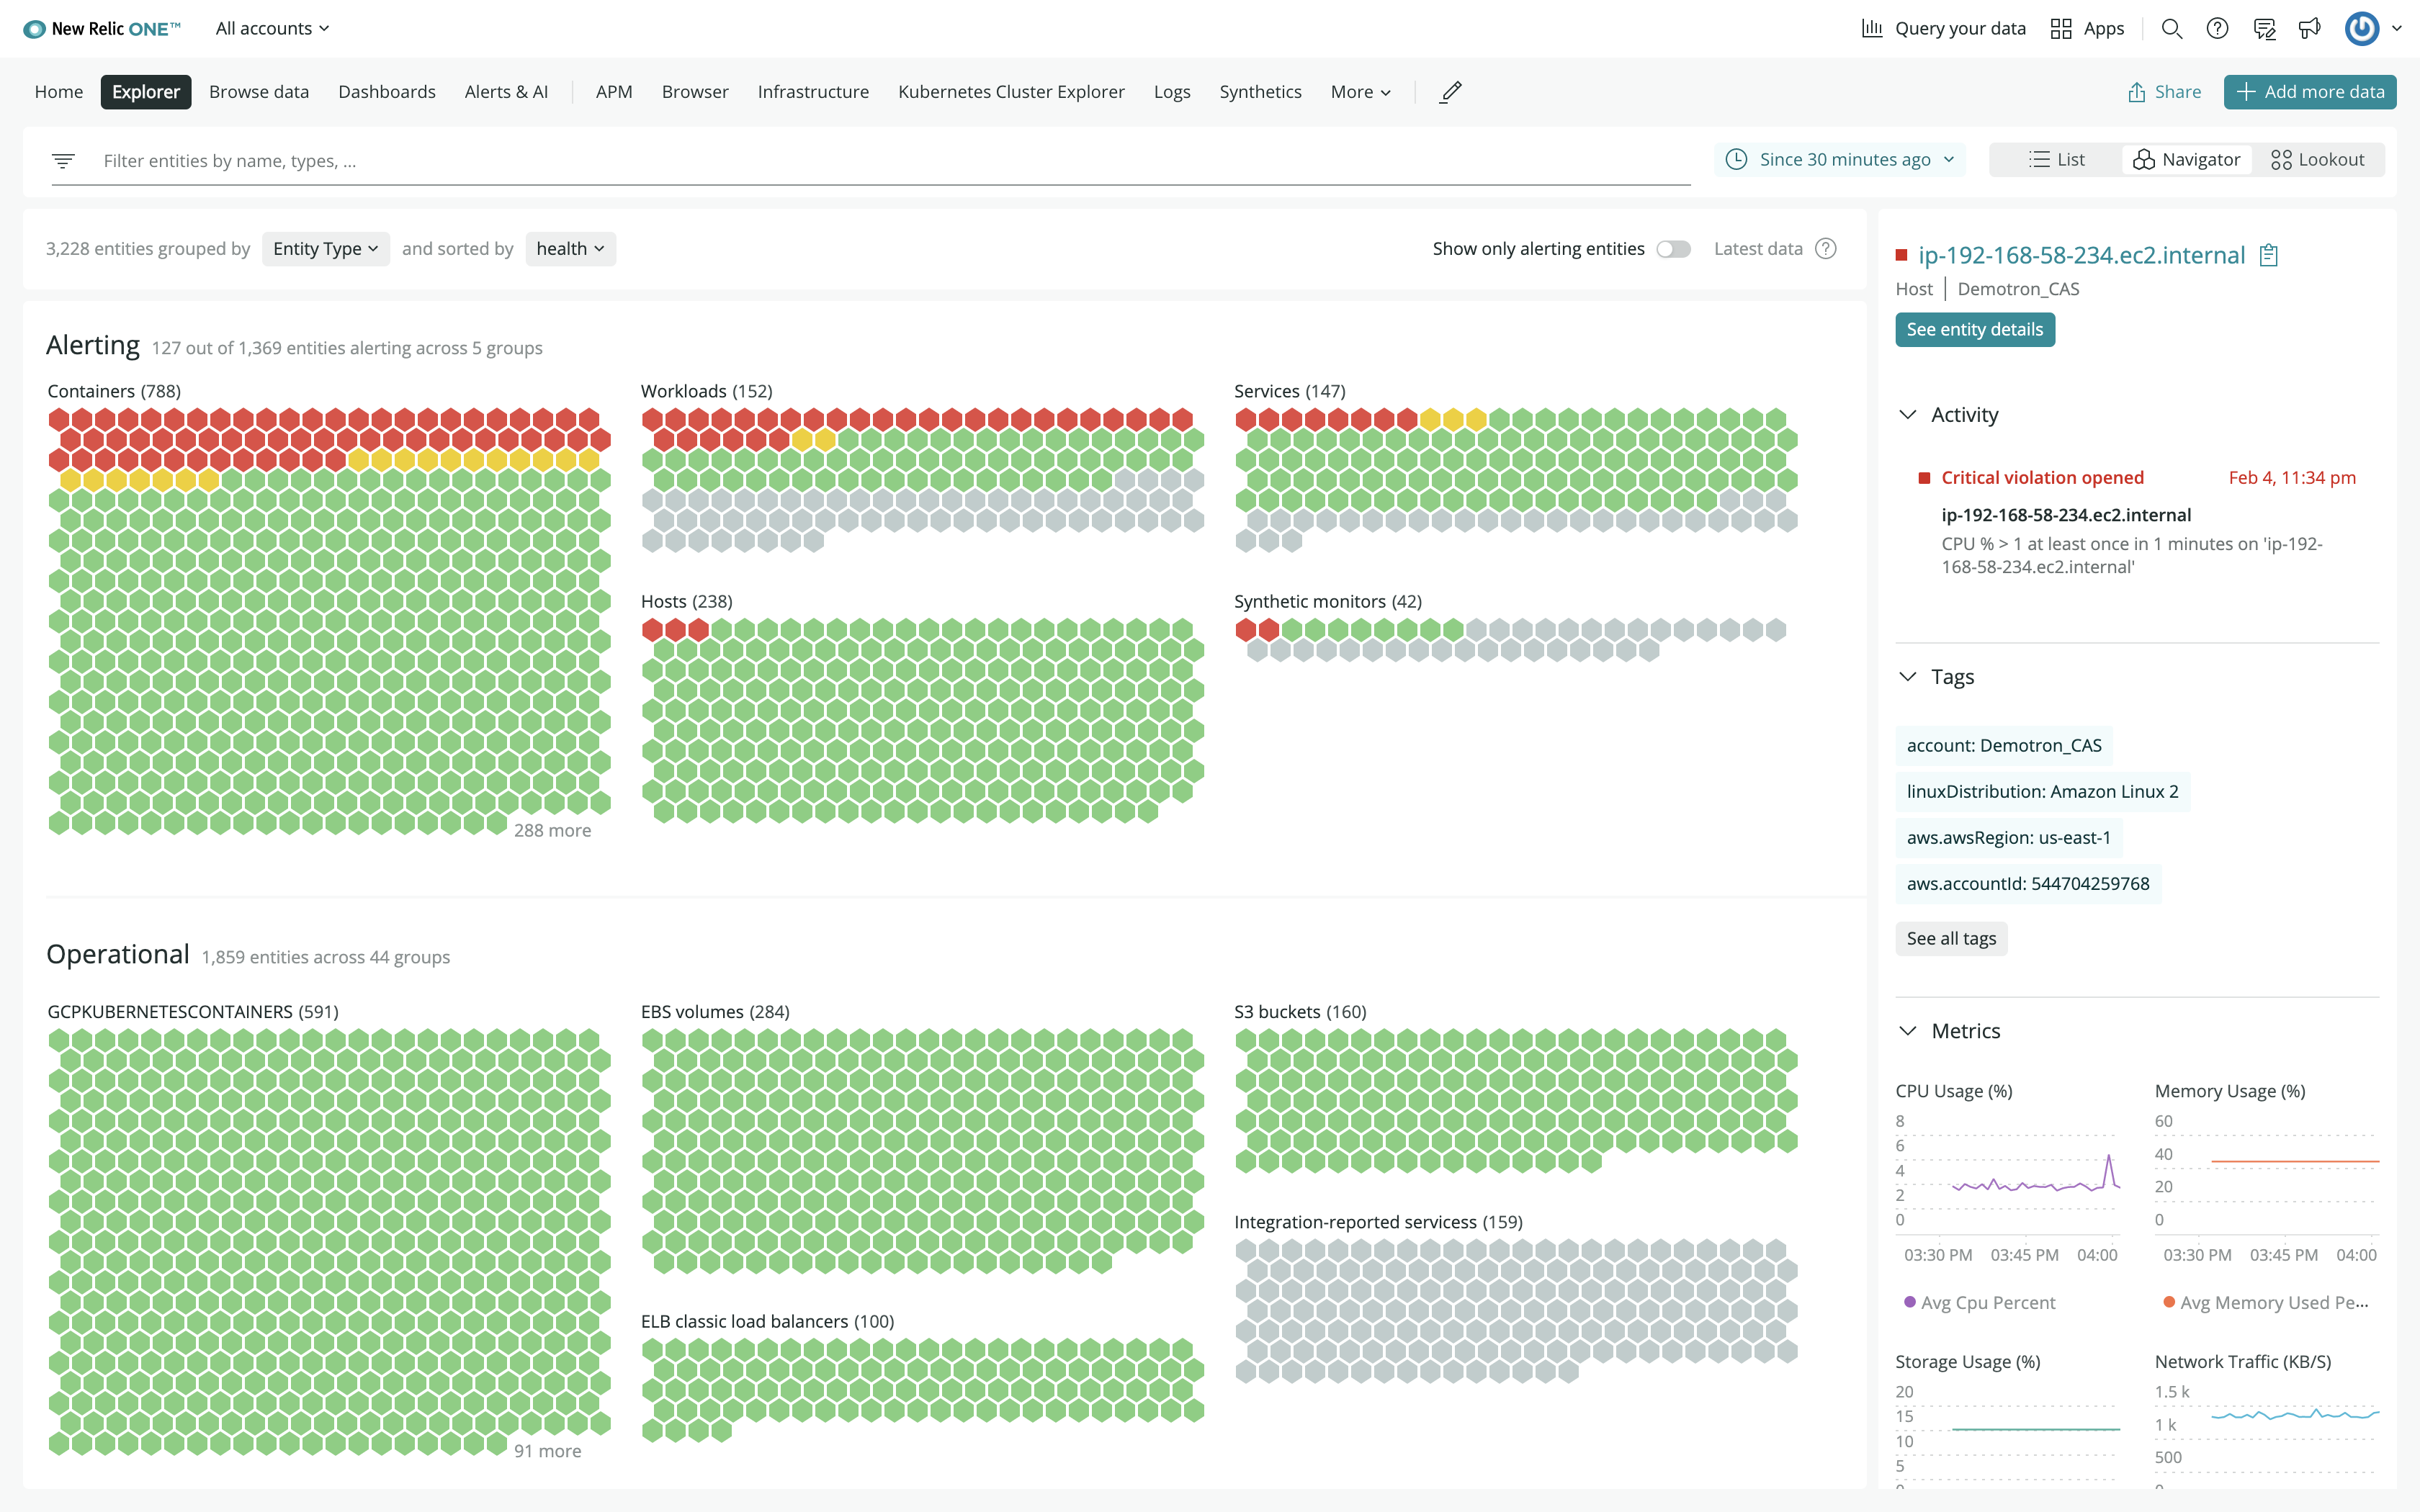Click the edit pencil icon in navigation
The width and height of the screenshot is (2420, 1512).
click(x=1451, y=92)
